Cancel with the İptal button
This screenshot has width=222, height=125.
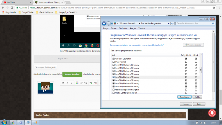coord(199,104)
